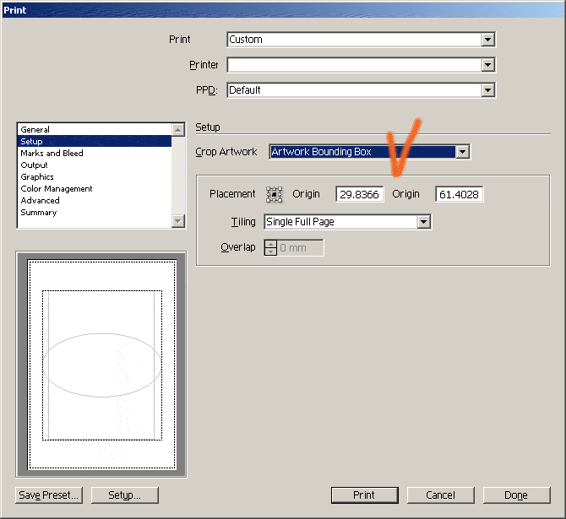Open the Crop Artwork dropdown

click(x=370, y=152)
